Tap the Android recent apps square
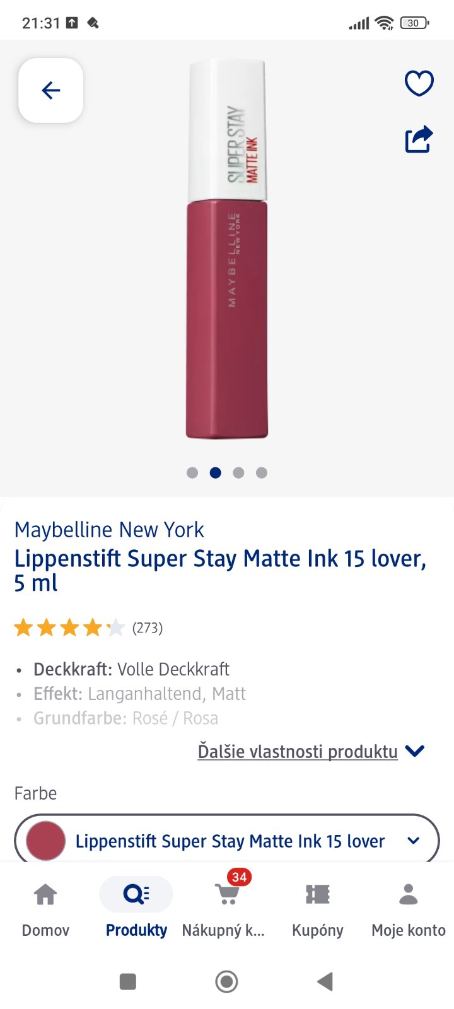The height and width of the screenshot is (1009, 454). [x=128, y=981]
